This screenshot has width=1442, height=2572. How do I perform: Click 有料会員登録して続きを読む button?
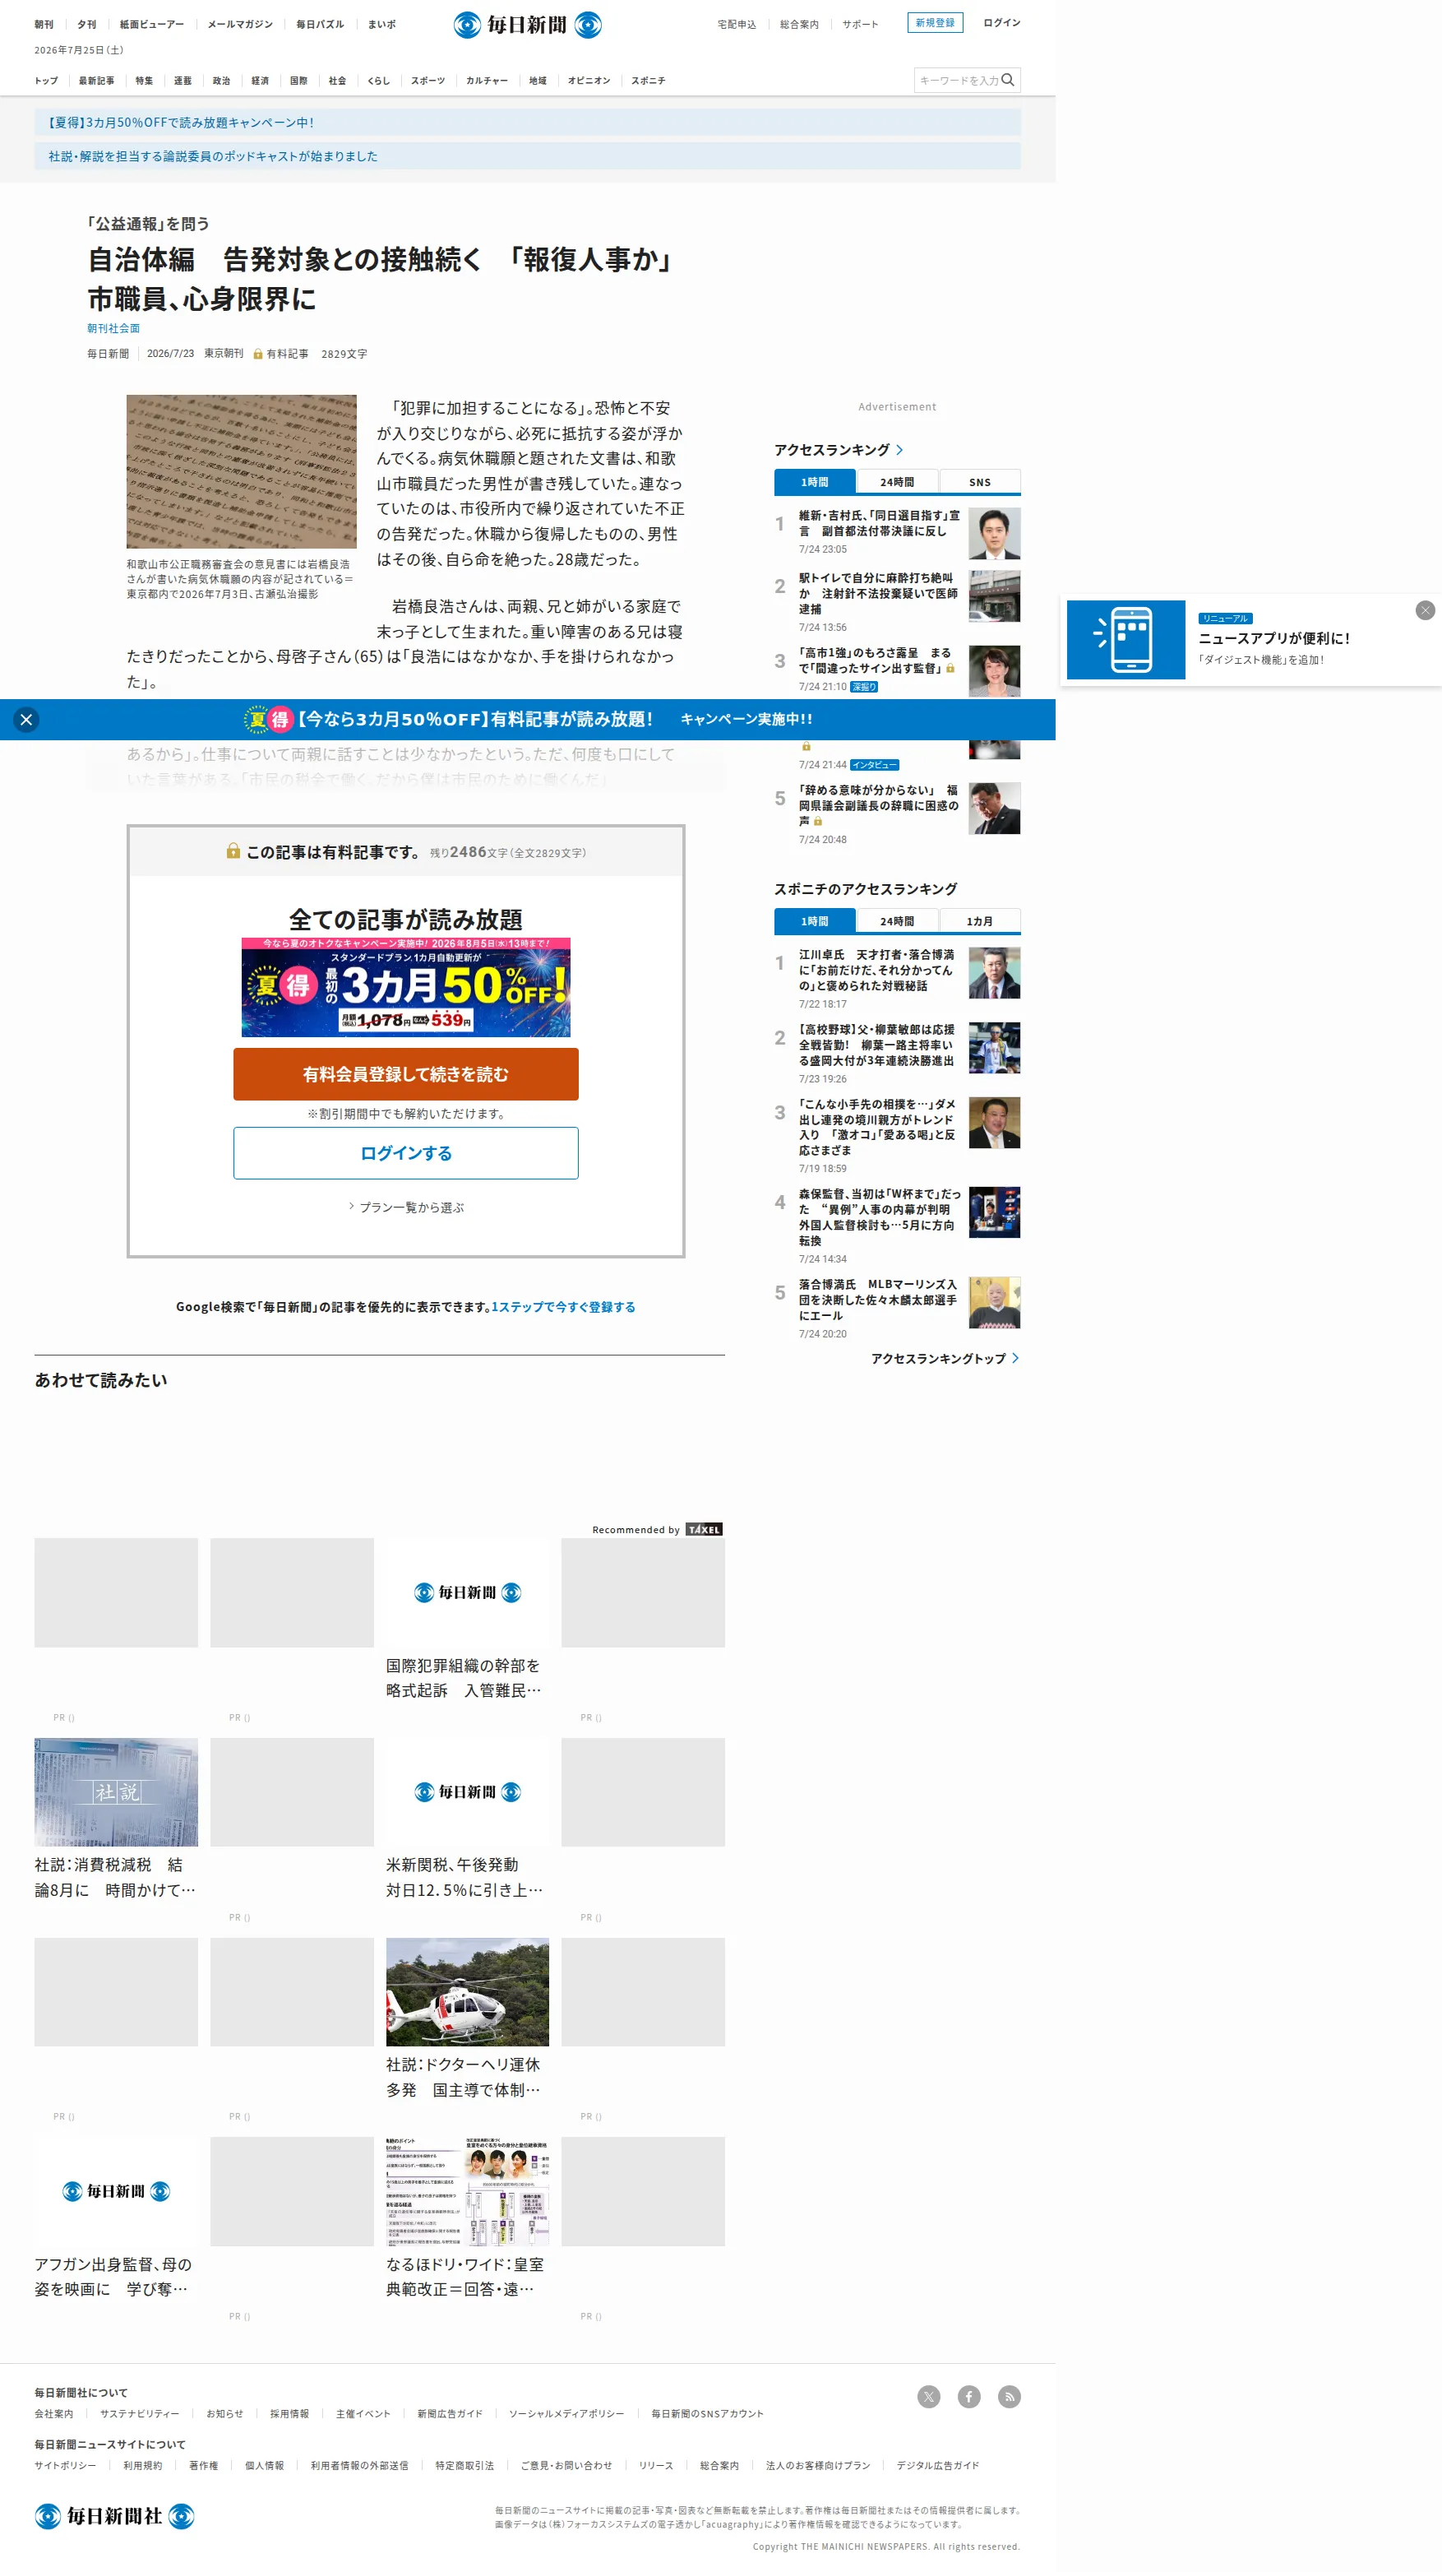click(406, 1074)
